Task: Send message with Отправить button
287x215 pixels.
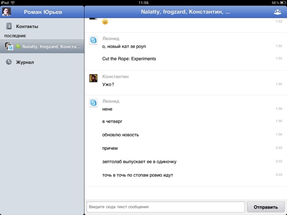Action: pos(266,207)
